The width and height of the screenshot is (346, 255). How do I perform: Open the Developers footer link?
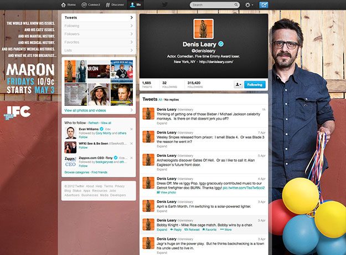pos(118,195)
